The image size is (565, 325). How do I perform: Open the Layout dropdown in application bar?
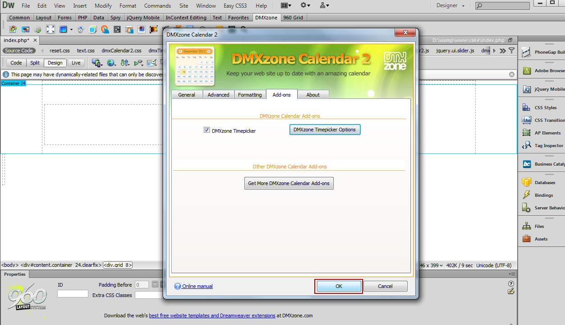[x=286, y=5]
